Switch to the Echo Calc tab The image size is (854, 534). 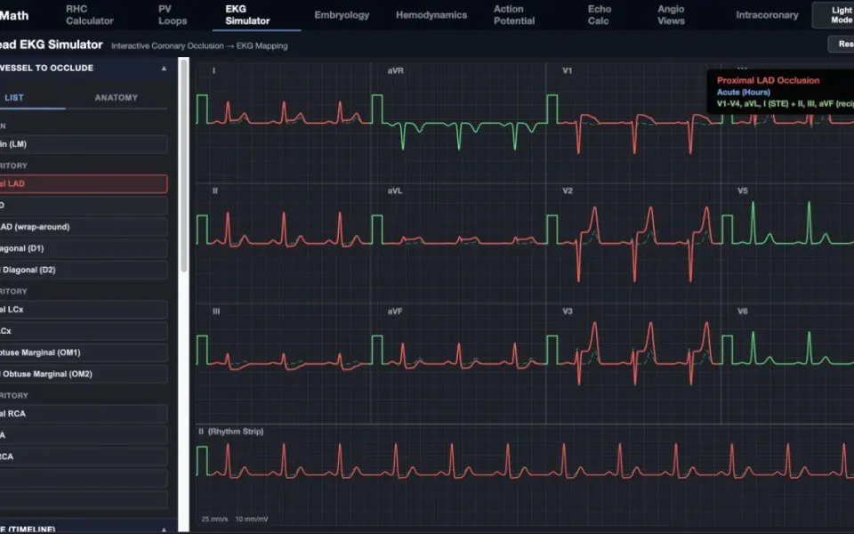click(599, 15)
